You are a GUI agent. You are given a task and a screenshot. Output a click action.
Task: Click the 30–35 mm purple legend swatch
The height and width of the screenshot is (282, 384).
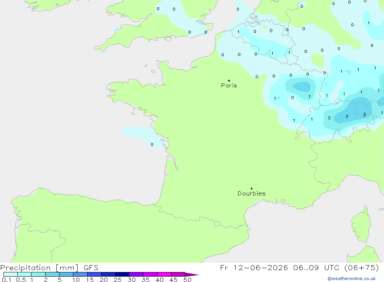pos(136,274)
